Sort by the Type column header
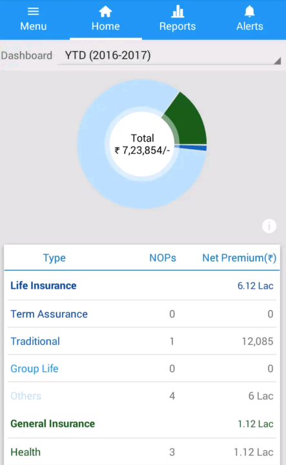The height and width of the screenshot is (465, 286). pos(54,258)
